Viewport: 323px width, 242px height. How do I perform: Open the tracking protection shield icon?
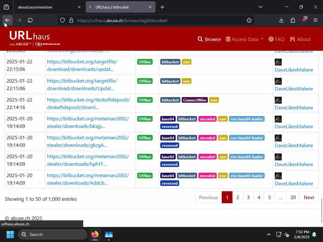[62, 20]
